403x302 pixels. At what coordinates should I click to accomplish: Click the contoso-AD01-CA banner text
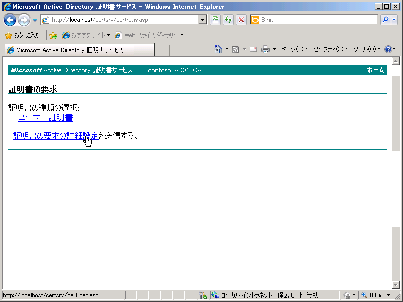pos(174,70)
